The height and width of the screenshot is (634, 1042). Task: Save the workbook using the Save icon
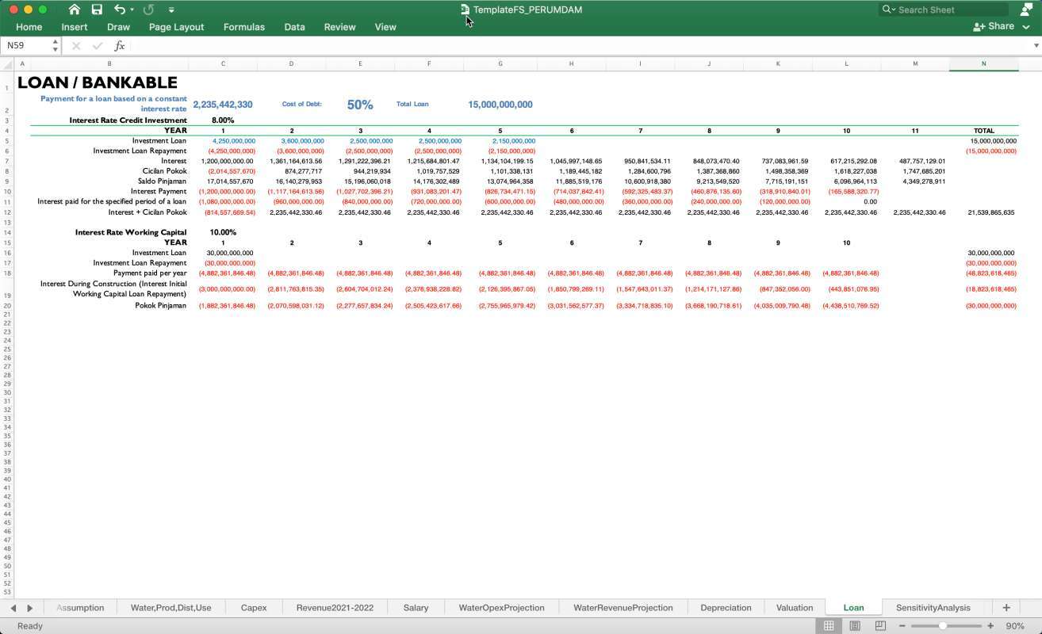97,10
